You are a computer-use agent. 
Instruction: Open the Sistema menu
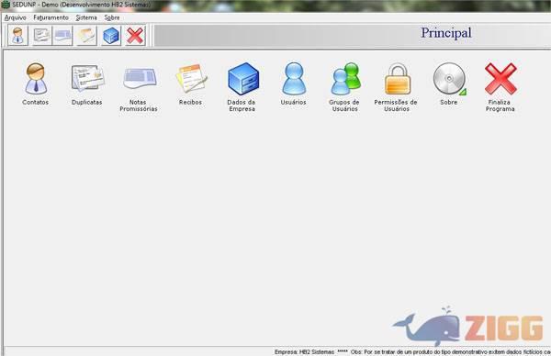(x=86, y=17)
